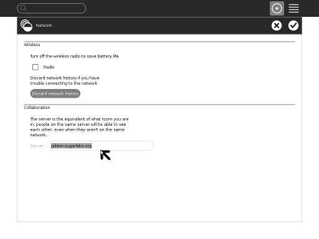Switch to the list view icon

[293, 8]
